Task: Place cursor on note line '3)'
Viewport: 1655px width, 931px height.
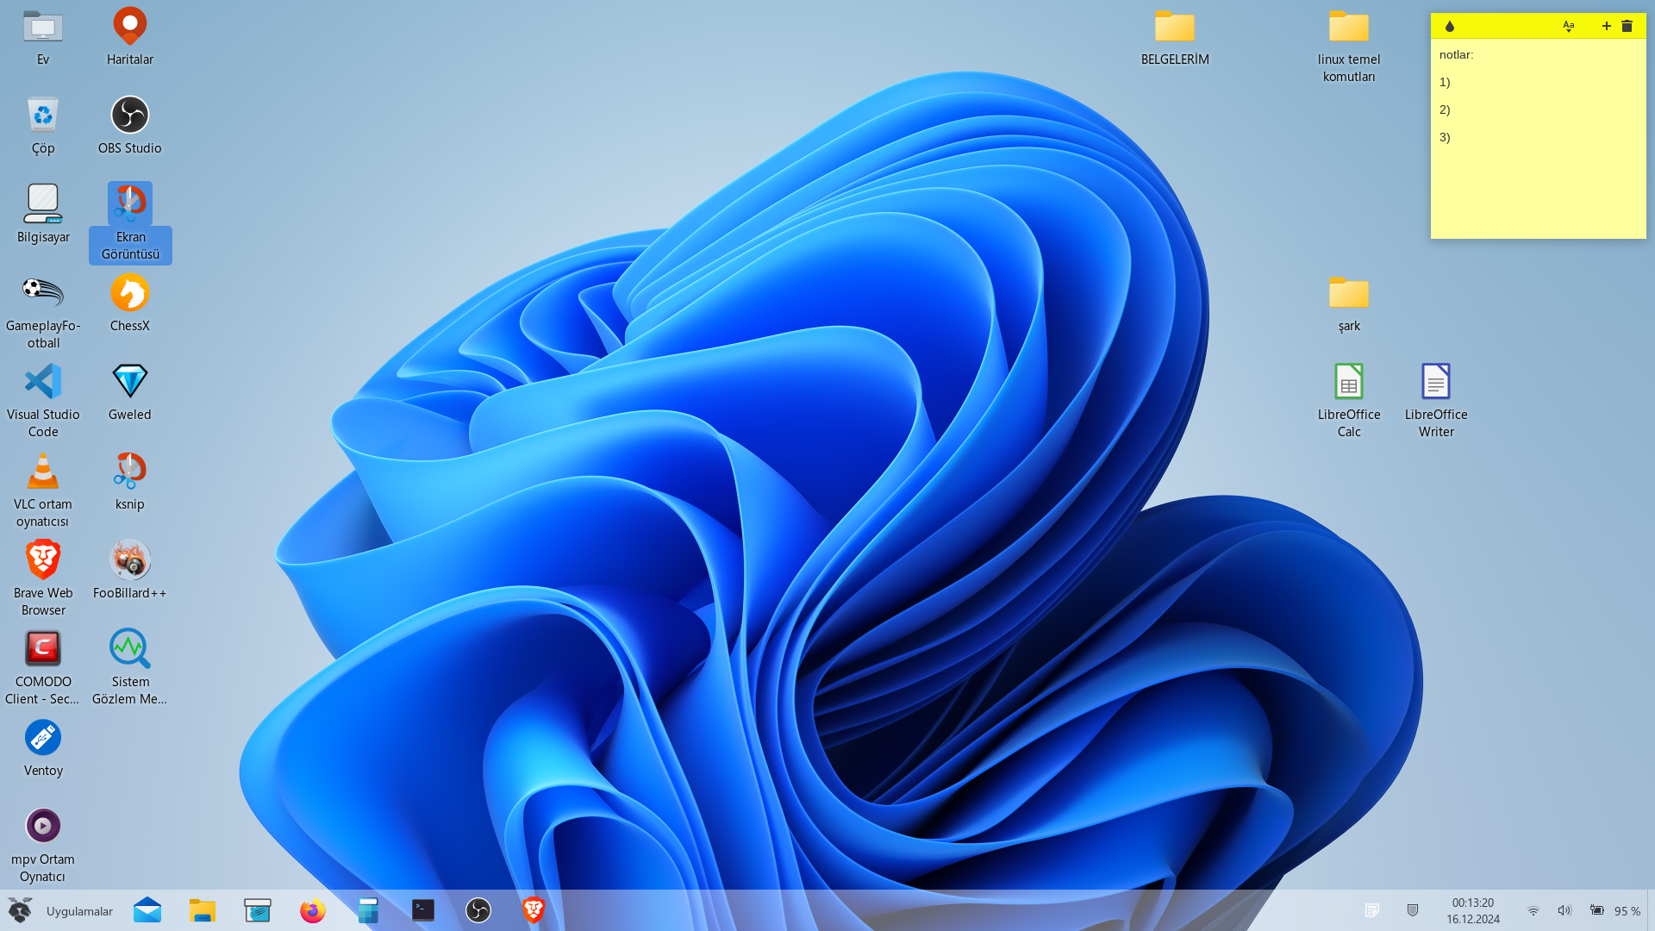Action: point(1445,138)
